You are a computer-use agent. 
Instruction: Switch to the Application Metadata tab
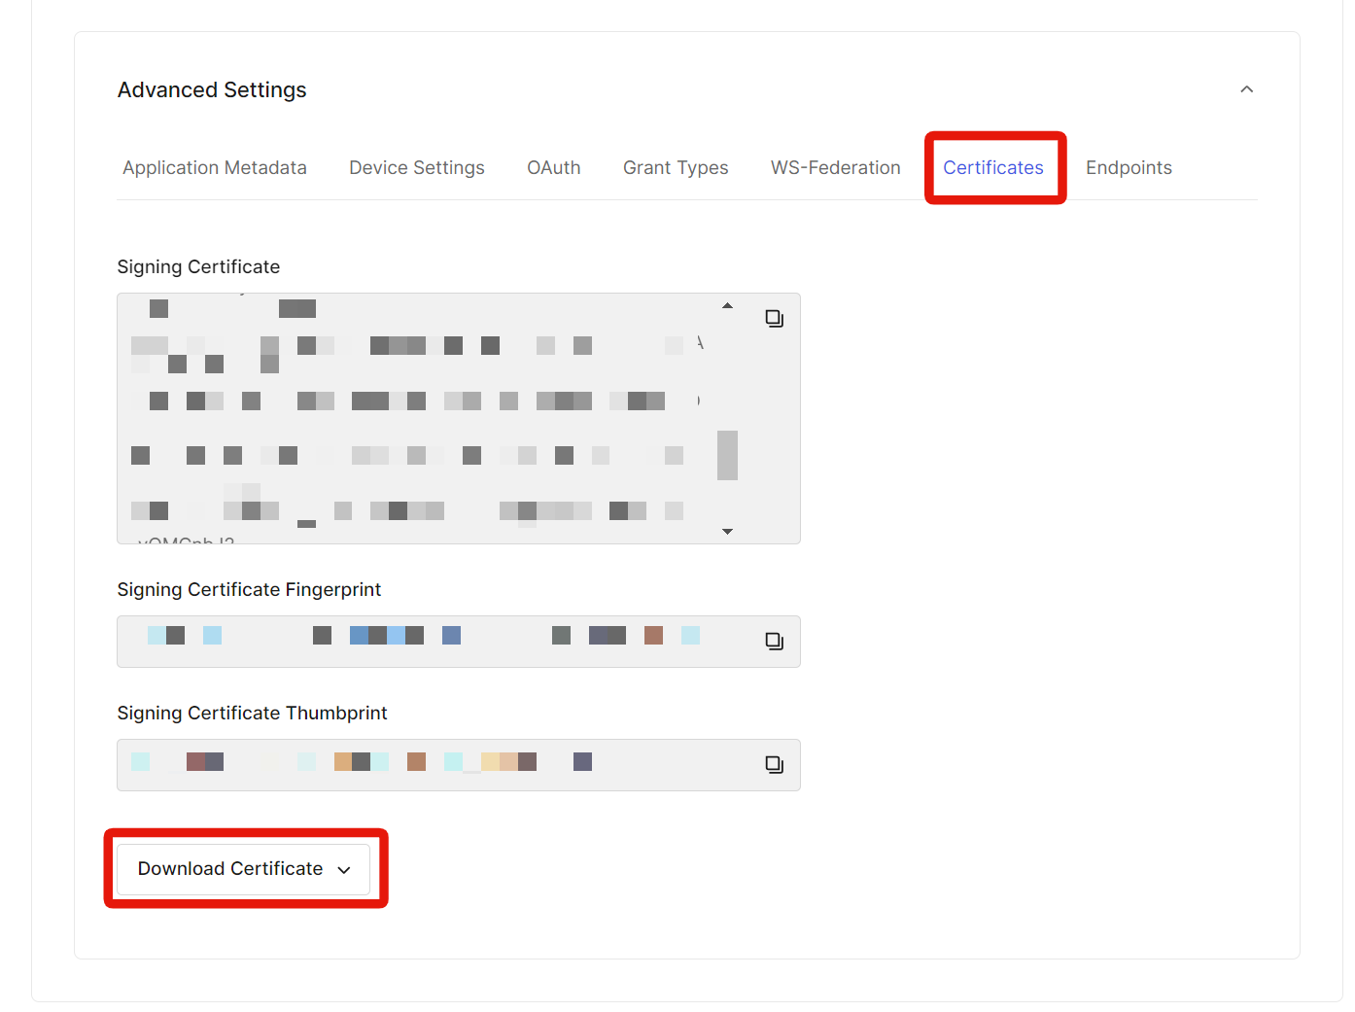[215, 168]
